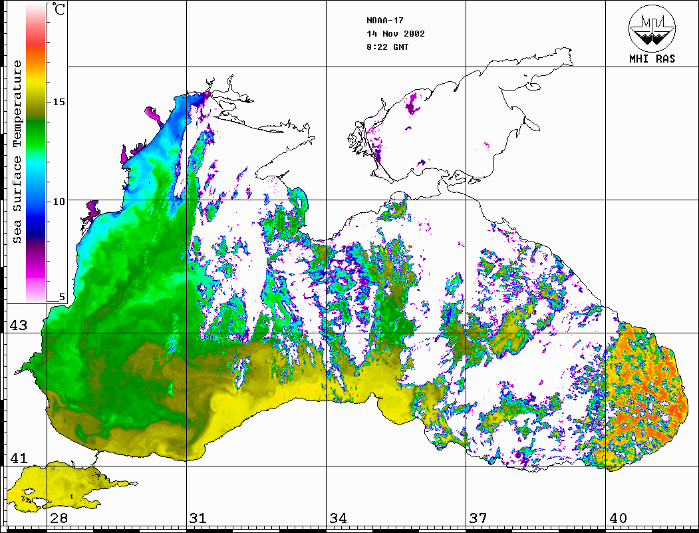Click the longitude label 28
699x533 pixels.
click(x=59, y=518)
